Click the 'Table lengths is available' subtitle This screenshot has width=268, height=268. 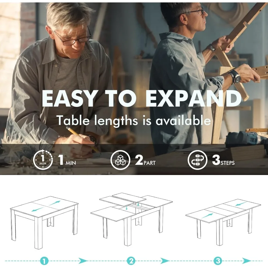click(134, 120)
